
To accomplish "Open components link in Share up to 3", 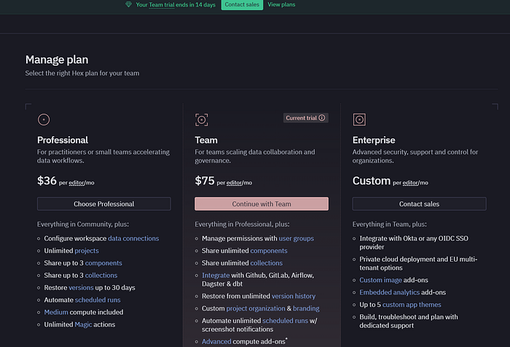I will (x=103, y=263).
